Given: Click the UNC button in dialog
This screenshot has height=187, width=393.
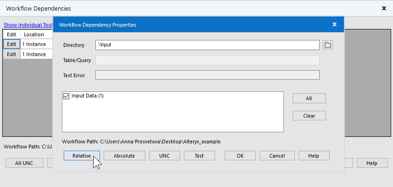Looking at the screenshot, I should pos(164,156).
